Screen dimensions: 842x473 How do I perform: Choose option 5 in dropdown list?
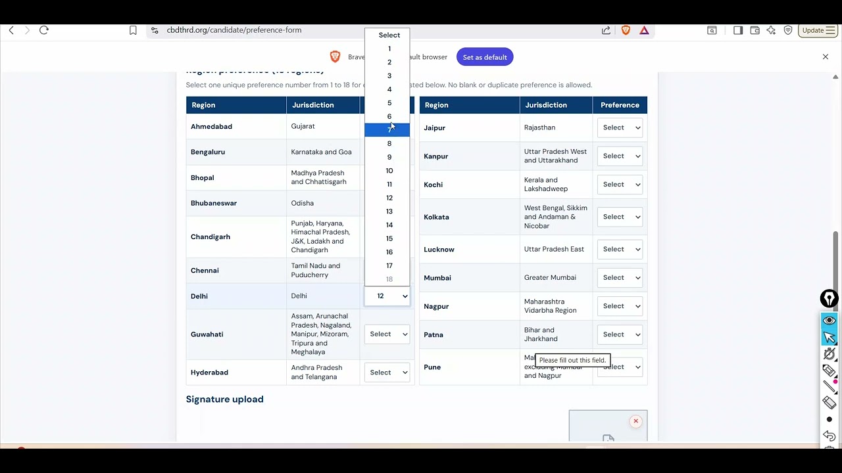[389, 103]
